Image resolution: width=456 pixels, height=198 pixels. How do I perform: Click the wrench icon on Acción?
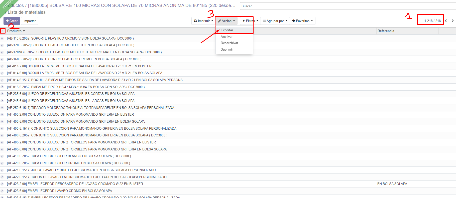219,21
